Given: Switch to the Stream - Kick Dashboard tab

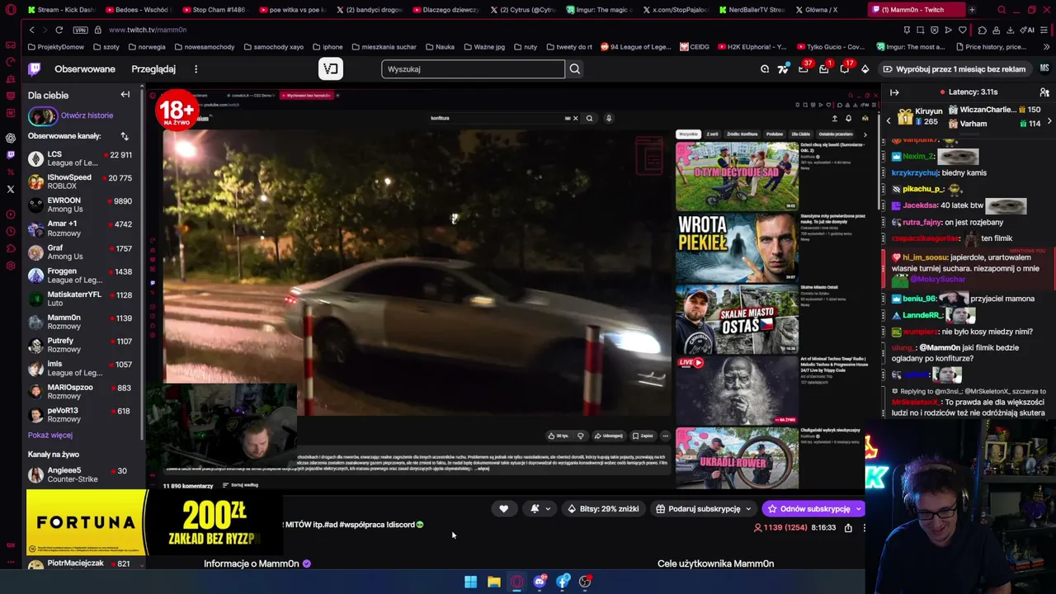Looking at the screenshot, I should (60, 10).
